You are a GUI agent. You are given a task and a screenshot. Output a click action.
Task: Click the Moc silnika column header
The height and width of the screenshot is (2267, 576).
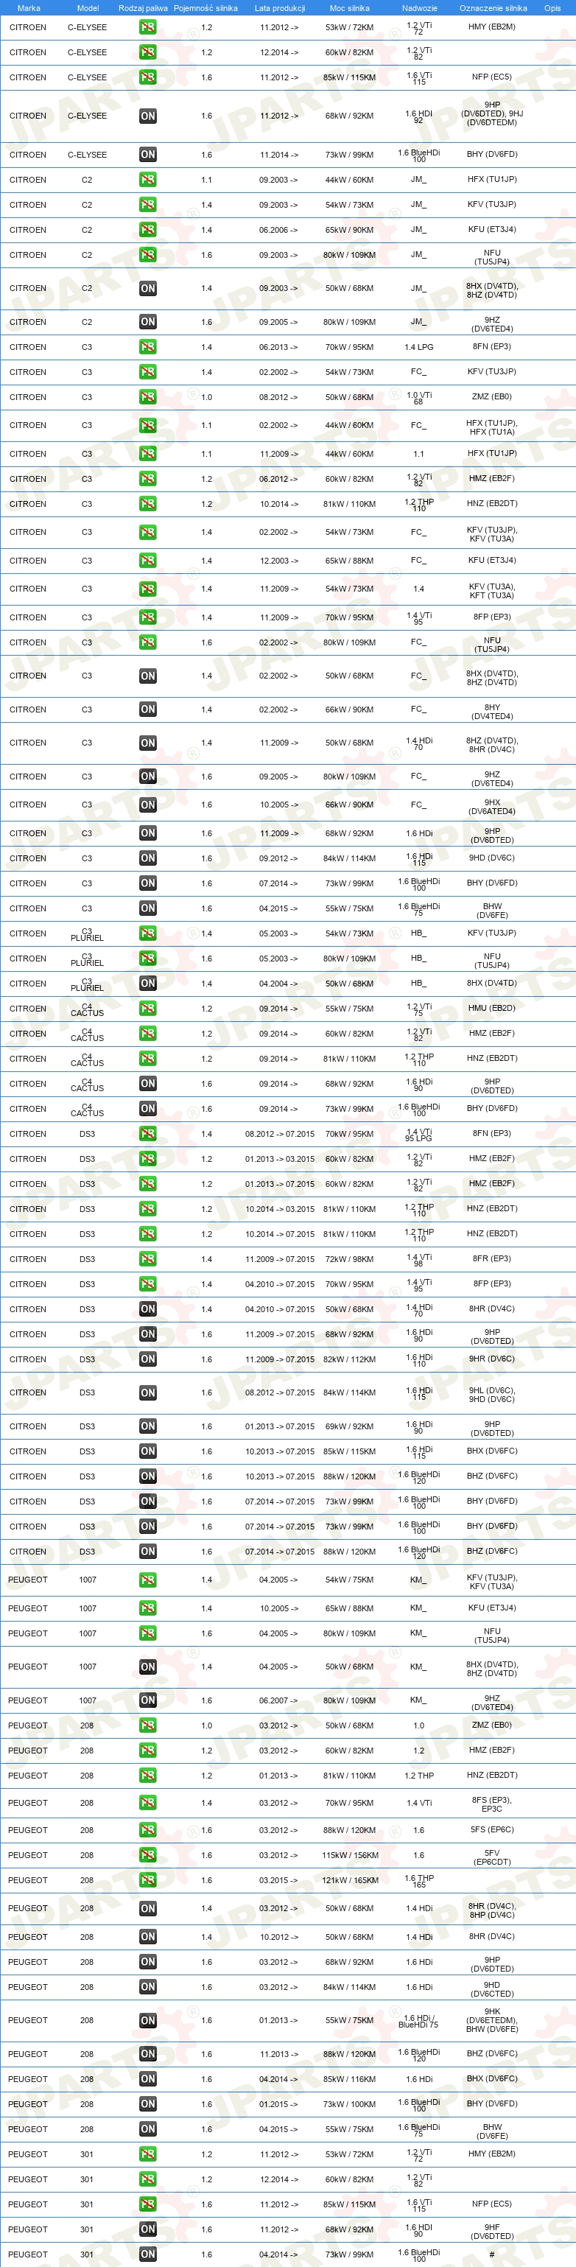[x=349, y=8]
